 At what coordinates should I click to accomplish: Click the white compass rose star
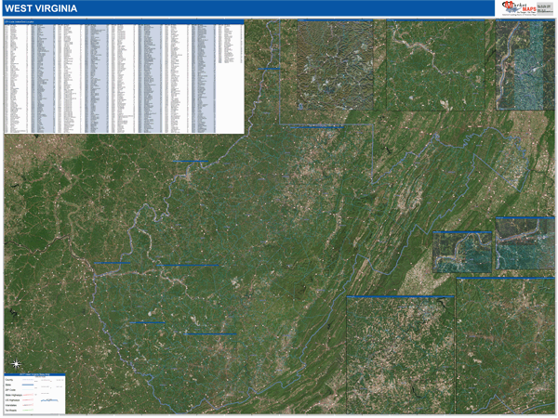click(x=16, y=363)
